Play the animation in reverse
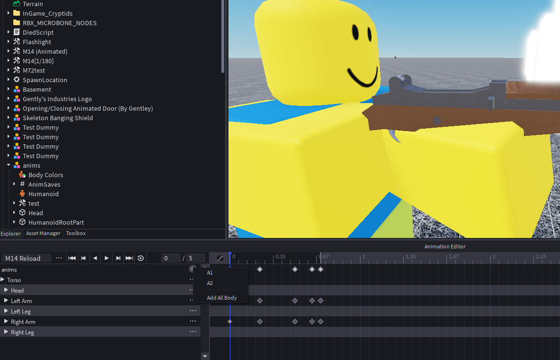 coord(95,258)
